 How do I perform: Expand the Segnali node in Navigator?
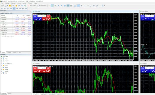[2, 71]
